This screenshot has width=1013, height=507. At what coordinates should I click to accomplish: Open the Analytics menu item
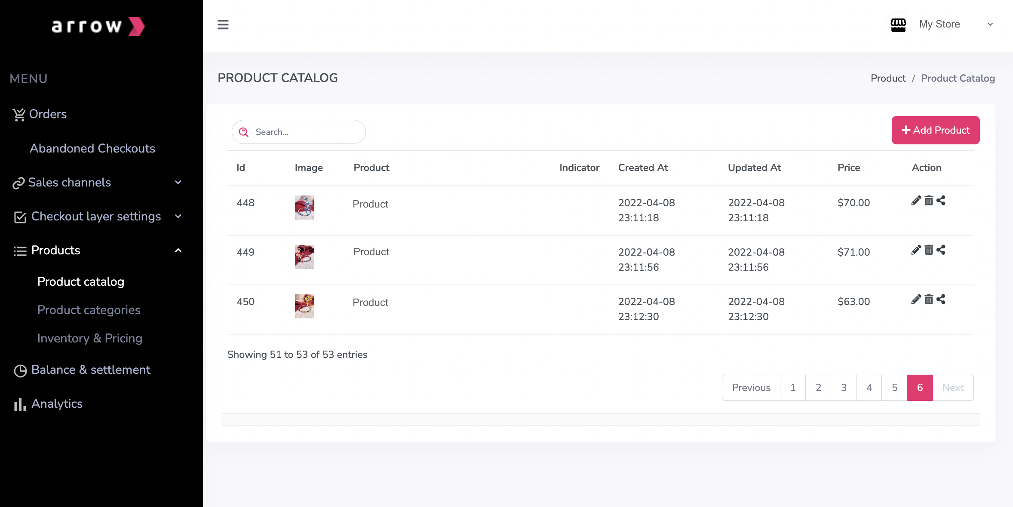pyautogui.click(x=57, y=404)
